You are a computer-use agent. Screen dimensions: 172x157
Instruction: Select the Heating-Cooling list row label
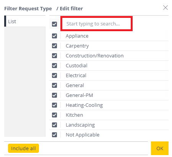click(x=84, y=105)
